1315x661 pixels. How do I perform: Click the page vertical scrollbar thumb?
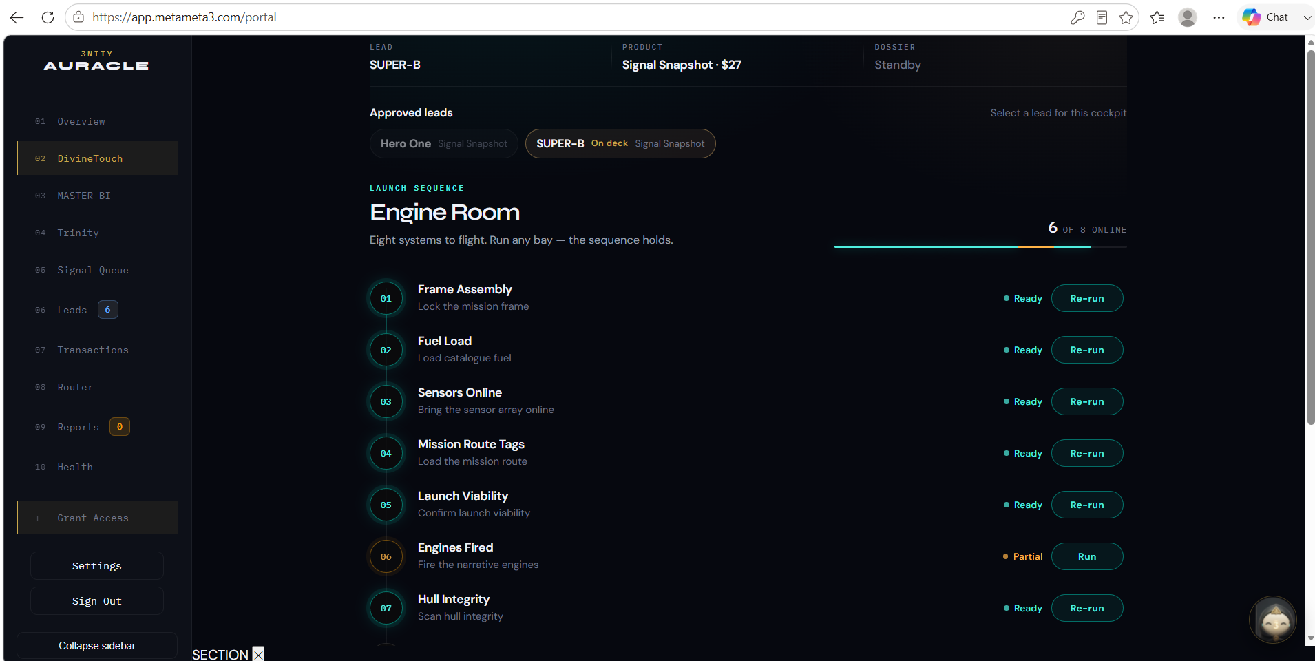[x=1311, y=238]
